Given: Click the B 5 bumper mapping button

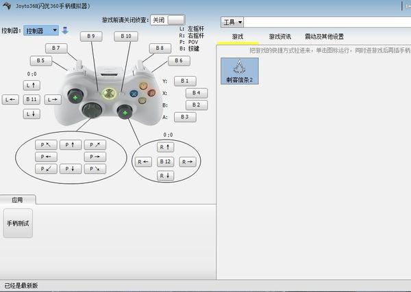Looking at the screenshot, I should coord(41,61).
